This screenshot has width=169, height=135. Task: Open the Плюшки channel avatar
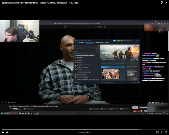pos(10,109)
